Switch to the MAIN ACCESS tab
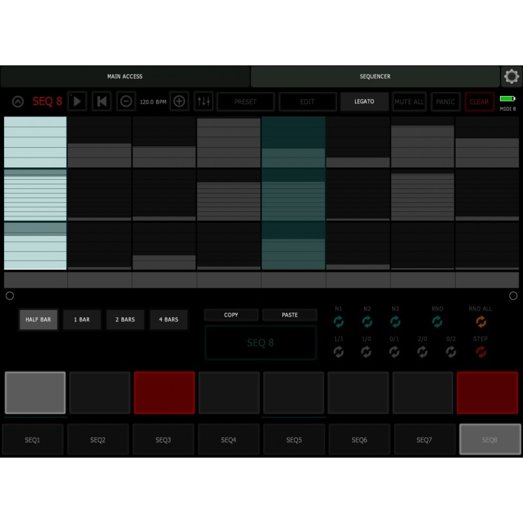The width and height of the screenshot is (523, 523). pos(124,76)
